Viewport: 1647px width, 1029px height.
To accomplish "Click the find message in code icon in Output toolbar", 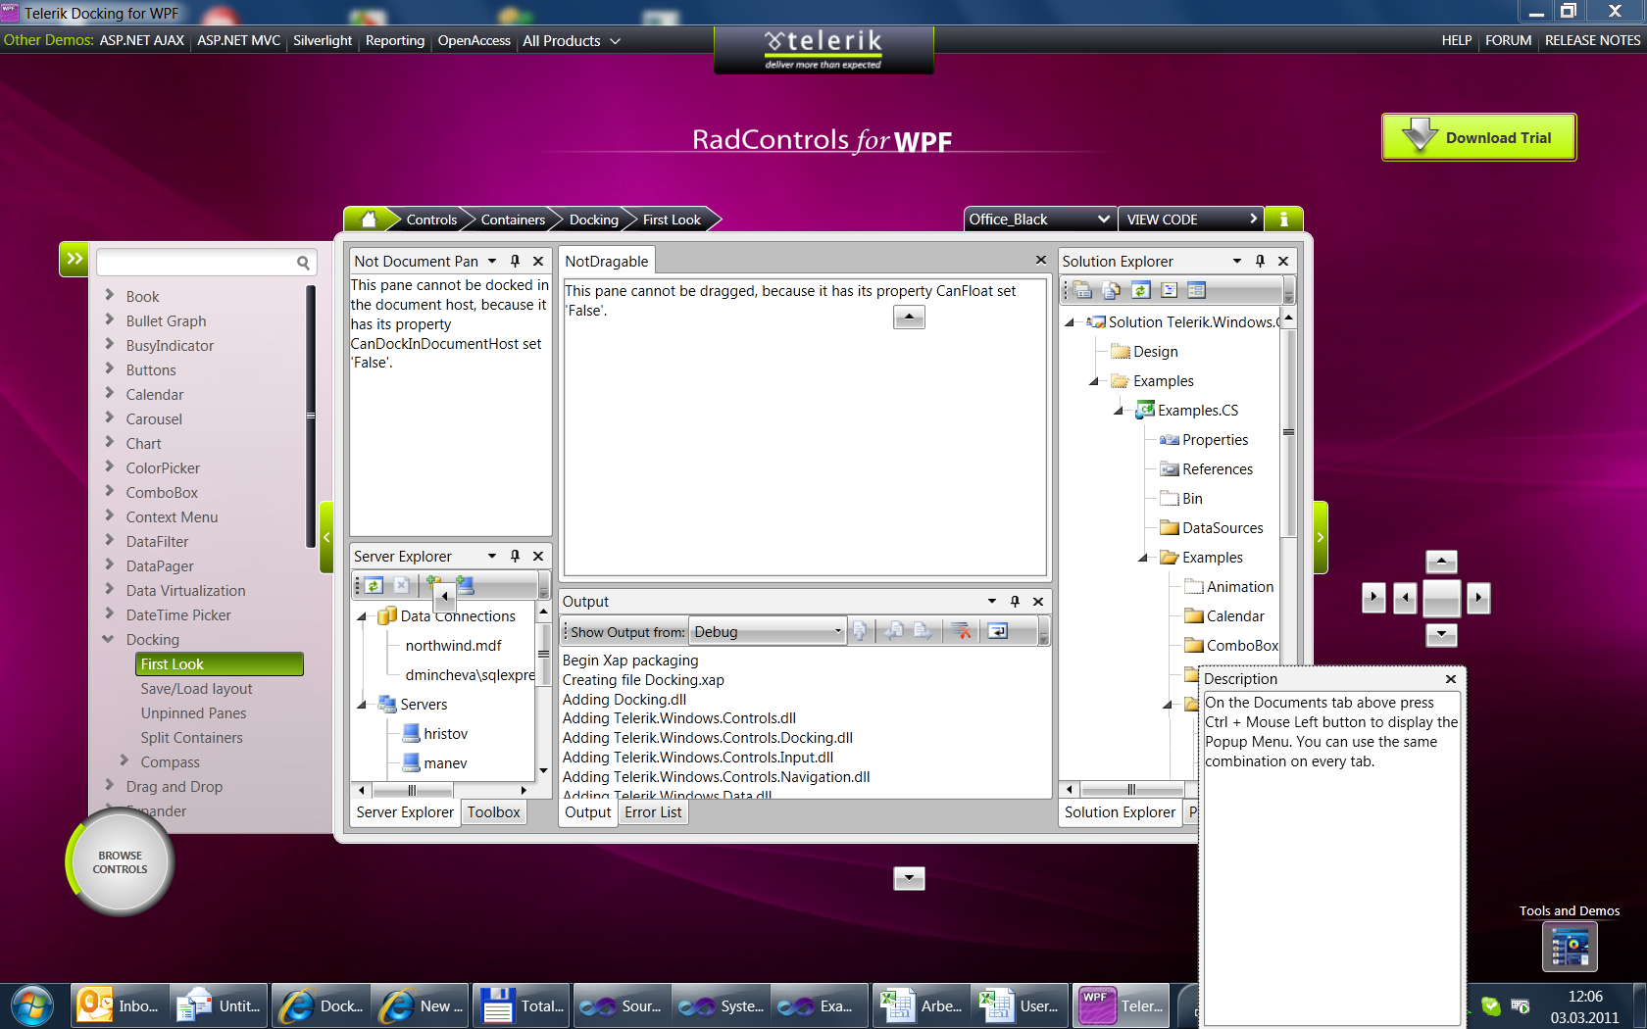I will pos(860,631).
